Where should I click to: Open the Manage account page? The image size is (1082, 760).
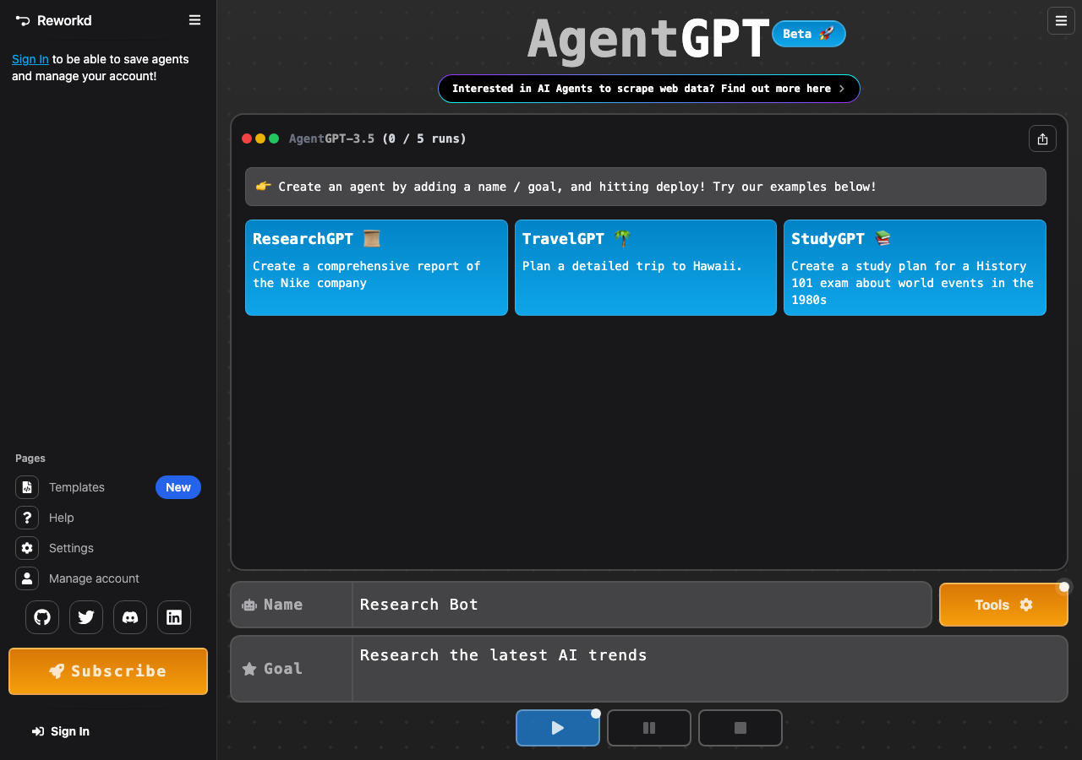click(94, 578)
